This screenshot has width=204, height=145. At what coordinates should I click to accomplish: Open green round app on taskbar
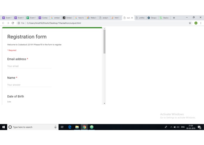[92, 127]
